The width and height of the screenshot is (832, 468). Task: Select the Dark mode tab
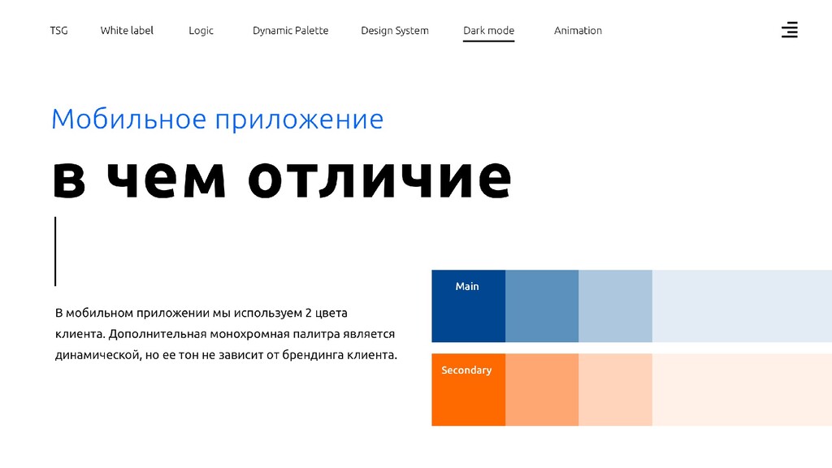click(488, 31)
